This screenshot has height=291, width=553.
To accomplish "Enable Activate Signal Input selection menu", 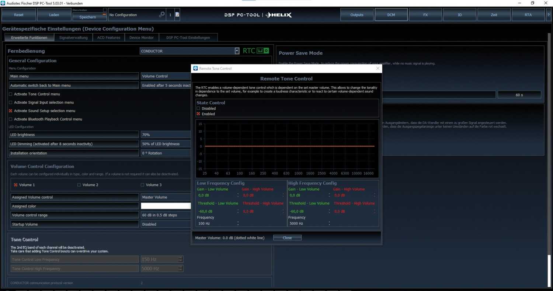I will (11, 103).
